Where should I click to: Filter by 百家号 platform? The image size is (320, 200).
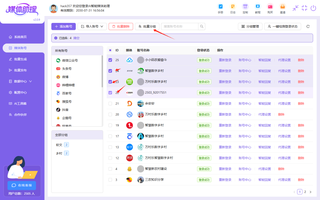(64, 93)
